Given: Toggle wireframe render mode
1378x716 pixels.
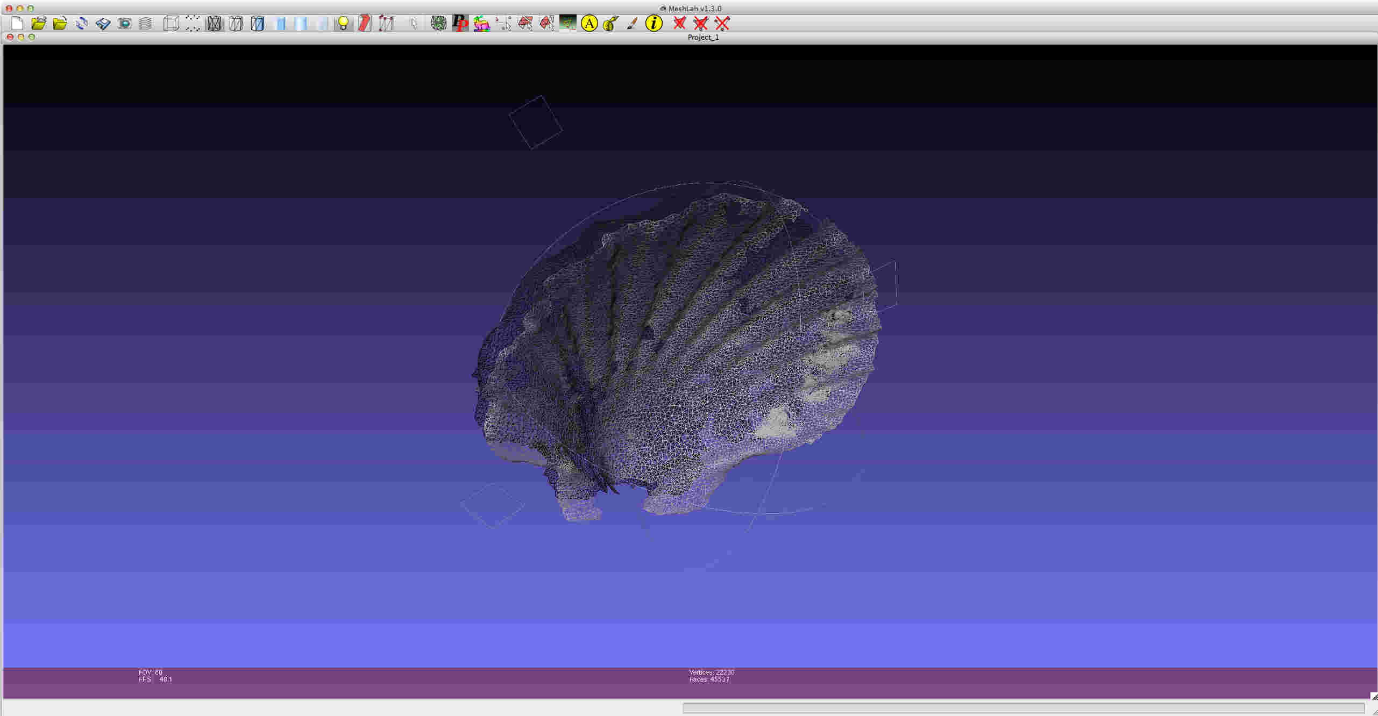Looking at the screenshot, I should pyautogui.click(x=214, y=23).
